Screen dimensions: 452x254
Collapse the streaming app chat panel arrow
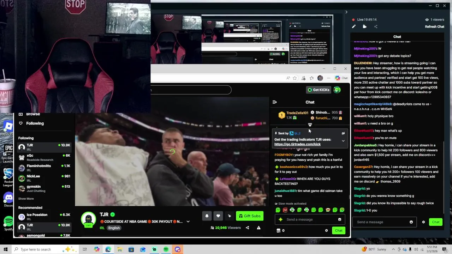tap(346, 12)
